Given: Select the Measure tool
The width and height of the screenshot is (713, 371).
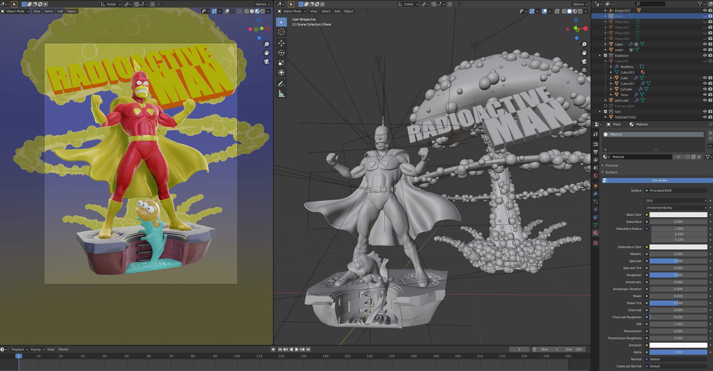Looking at the screenshot, I should coord(281,94).
